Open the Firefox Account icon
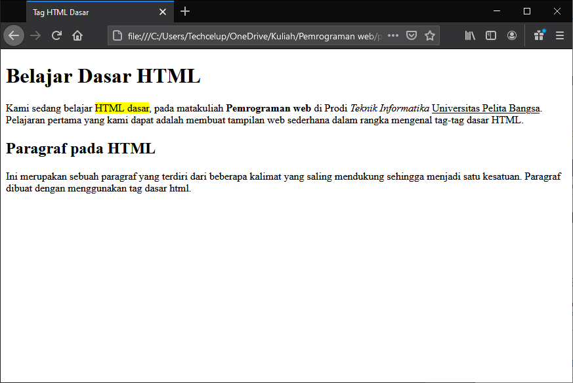The image size is (573, 383). pos(512,35)
